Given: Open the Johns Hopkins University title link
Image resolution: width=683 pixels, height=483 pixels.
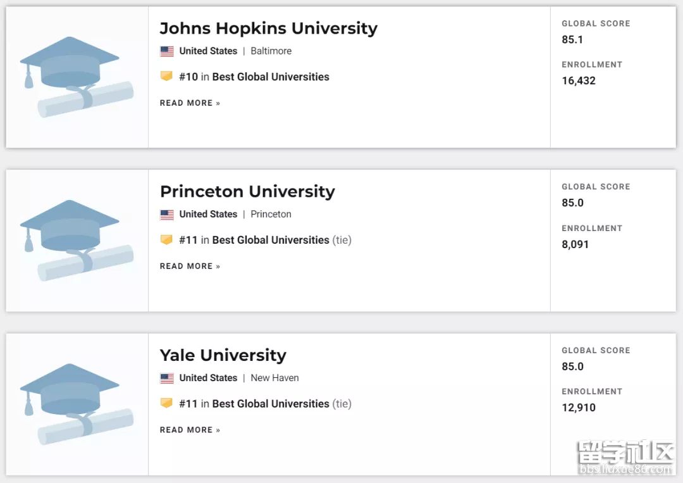Looking at the screenshot, I should point(268,28).
